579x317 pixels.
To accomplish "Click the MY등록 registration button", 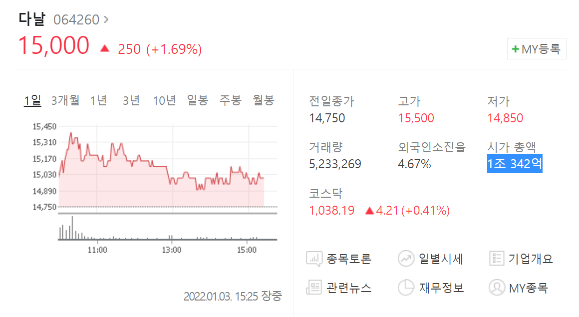I will pos(537,48).
